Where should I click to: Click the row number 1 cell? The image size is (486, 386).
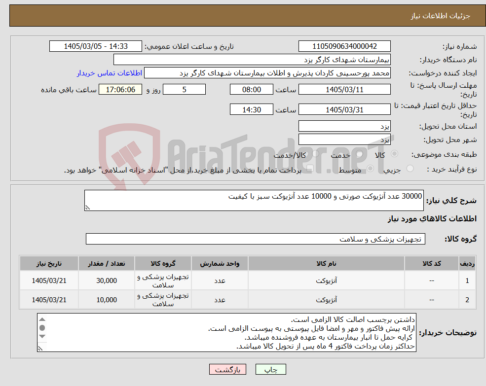click(x=467, y=281)
